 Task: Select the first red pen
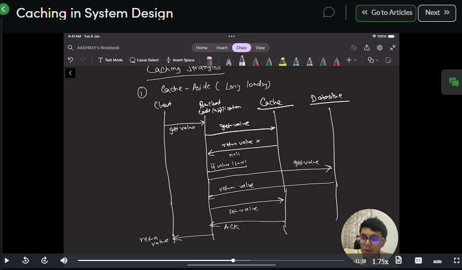point(255,61)
